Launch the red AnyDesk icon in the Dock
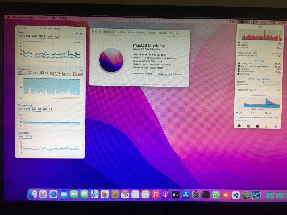The image size is (287, 215). [x=226, y=195]
